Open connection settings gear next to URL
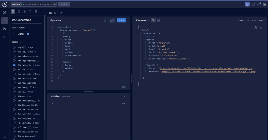 click(54, 4)
